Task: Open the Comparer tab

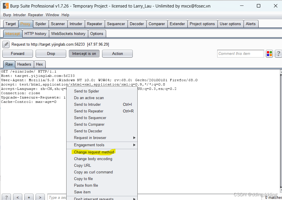Action: pyautogui.click(x=157, y=24)
